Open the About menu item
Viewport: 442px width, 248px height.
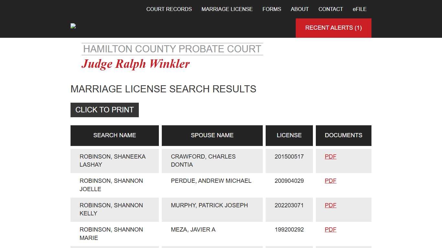click(x=300, y=9)
